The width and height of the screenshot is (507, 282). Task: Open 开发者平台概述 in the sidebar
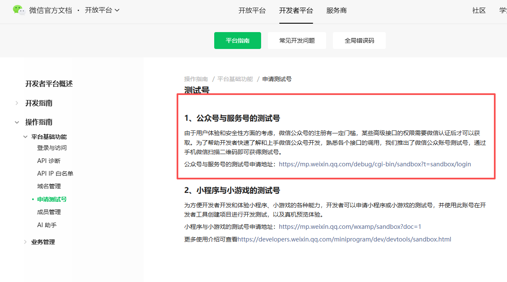point(49,84)
